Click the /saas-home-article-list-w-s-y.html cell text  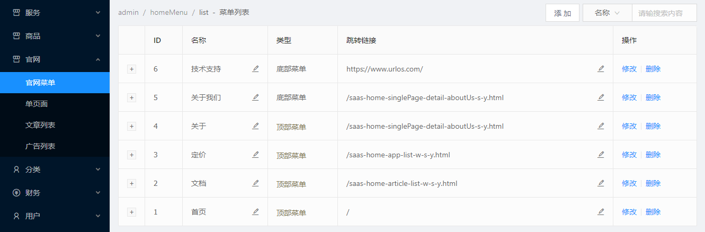(401, 183)
